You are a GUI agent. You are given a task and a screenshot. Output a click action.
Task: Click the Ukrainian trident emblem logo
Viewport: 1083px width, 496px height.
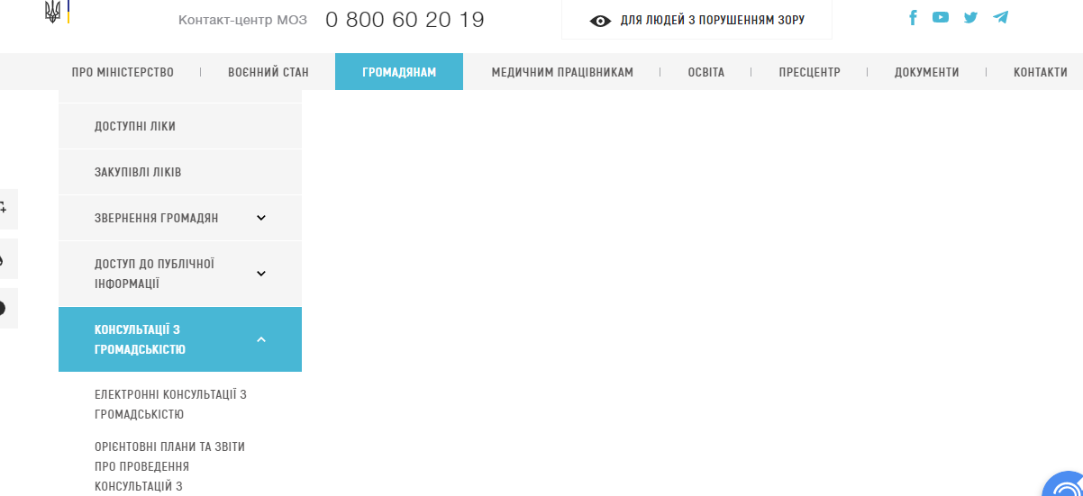(52, 13)
